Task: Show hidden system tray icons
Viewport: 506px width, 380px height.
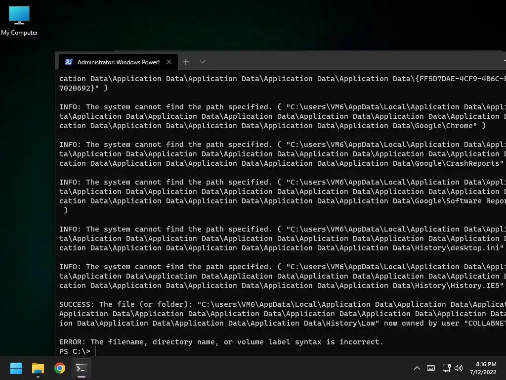Action: pyautogui.click(x=417, y=368)
